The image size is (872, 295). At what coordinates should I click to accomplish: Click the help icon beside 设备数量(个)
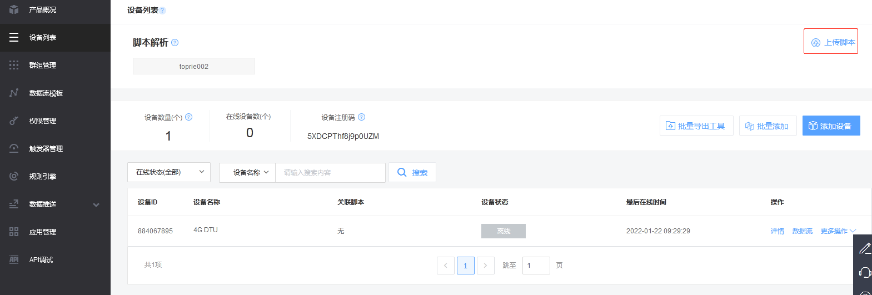tap(188, 117)
